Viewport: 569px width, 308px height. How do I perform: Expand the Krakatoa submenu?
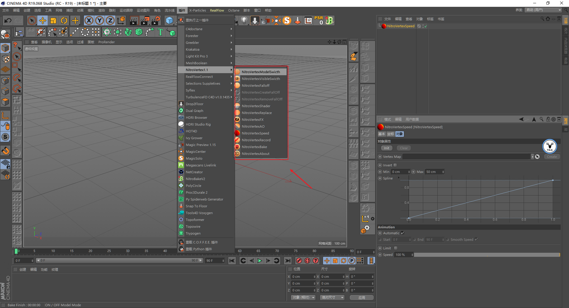206,49
